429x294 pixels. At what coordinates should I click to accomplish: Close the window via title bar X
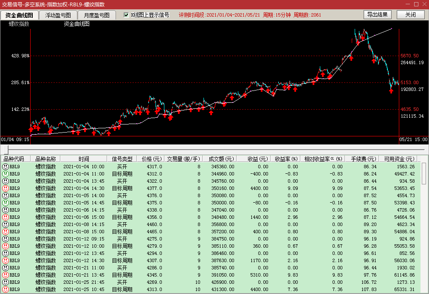pyautogui.click(x=425, y=4)
